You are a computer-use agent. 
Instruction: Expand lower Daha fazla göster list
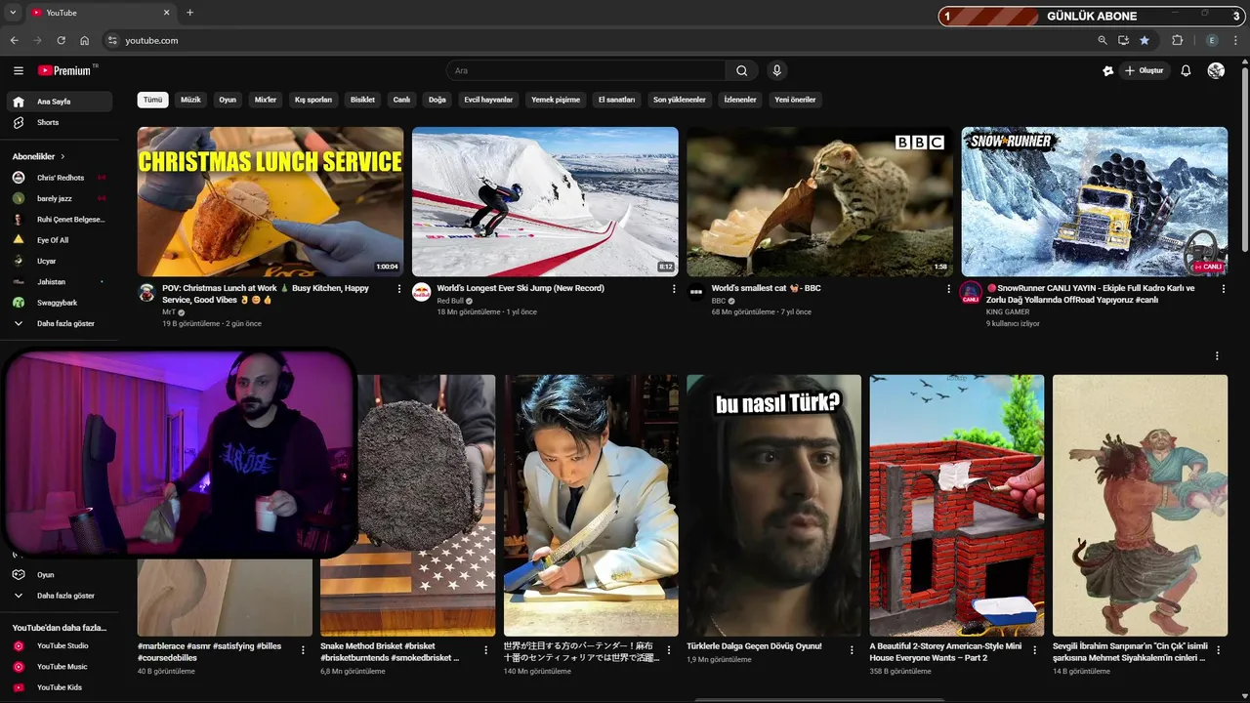point(59,596)
